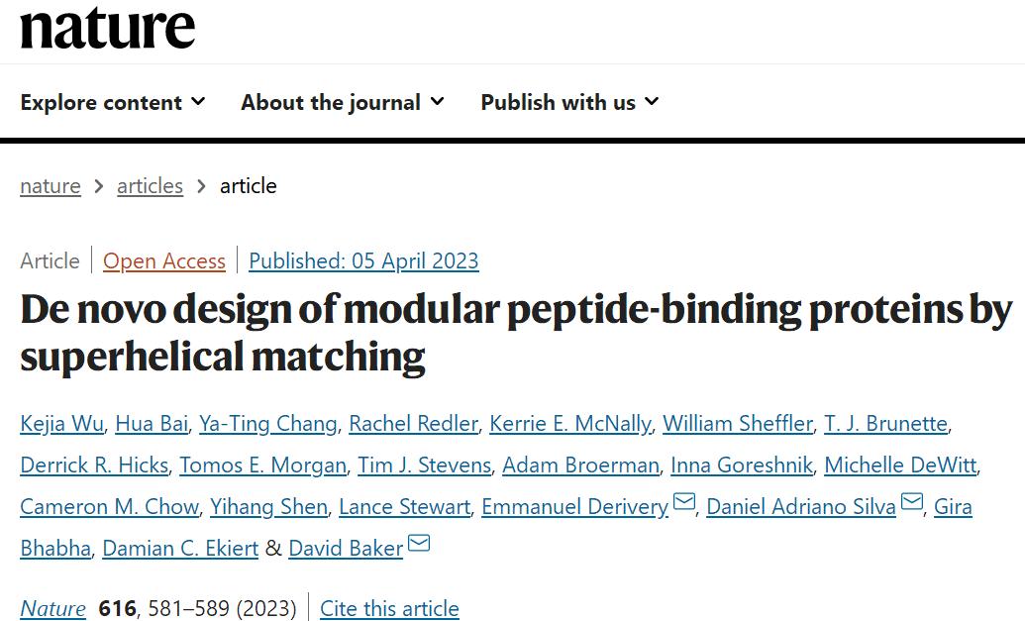
Task: Go to nature breadcrumb link
Action: tap(51, 186)
